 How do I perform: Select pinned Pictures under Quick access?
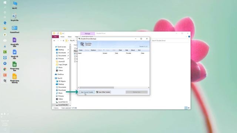[60, 59]
